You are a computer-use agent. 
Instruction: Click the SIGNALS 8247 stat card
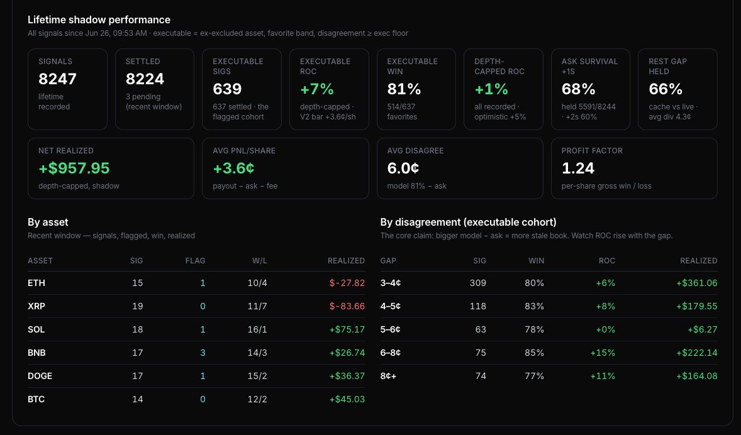tap(67, 89)
